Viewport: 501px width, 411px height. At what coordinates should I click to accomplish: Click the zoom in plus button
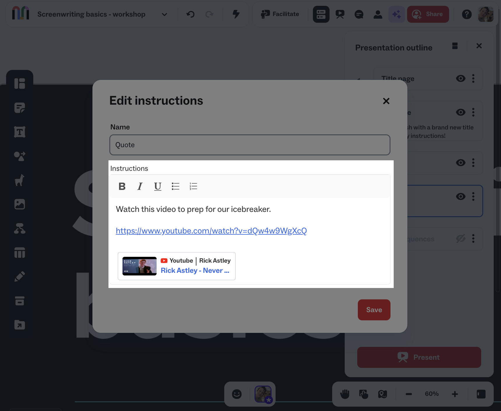tap(455, 394)
